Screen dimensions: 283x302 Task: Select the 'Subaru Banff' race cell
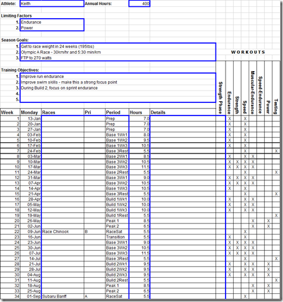62,296
